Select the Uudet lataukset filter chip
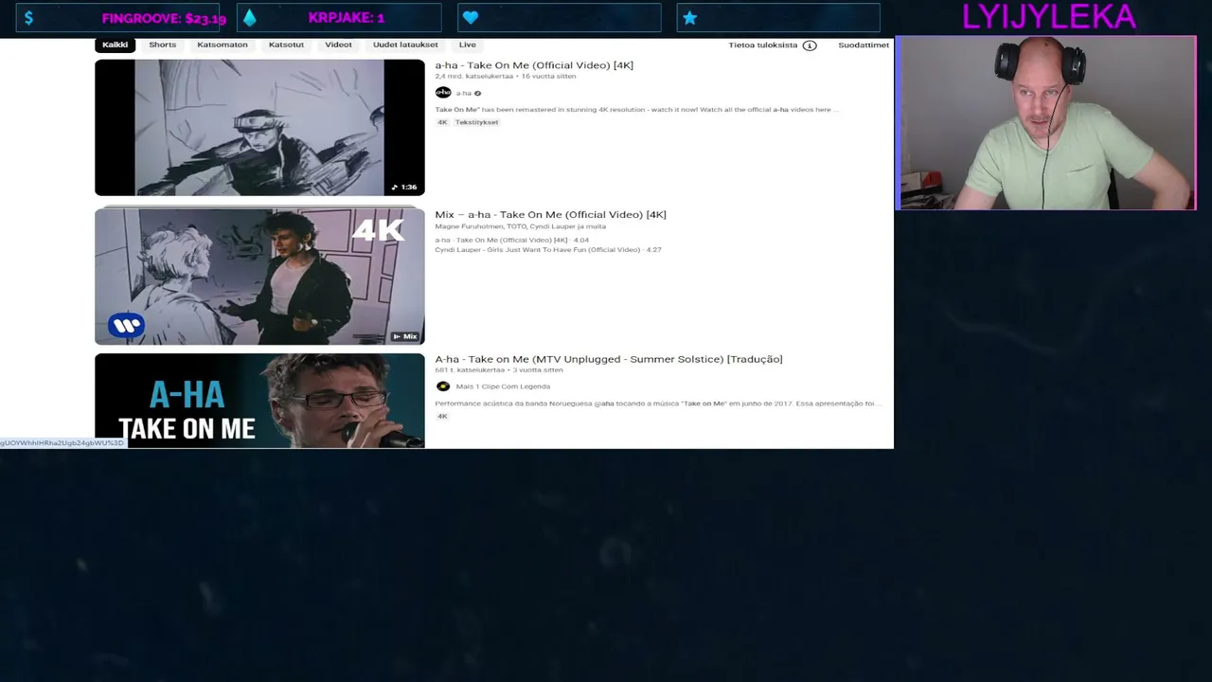This screenshot has height=682, width=1212. [x=405, y=45]
